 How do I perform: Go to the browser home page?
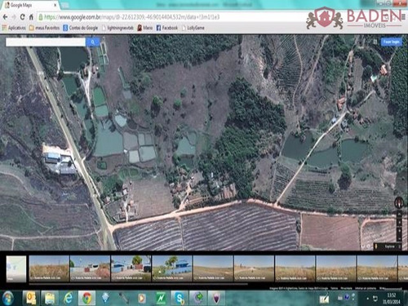pyautogui.click(x=31, y=17)
